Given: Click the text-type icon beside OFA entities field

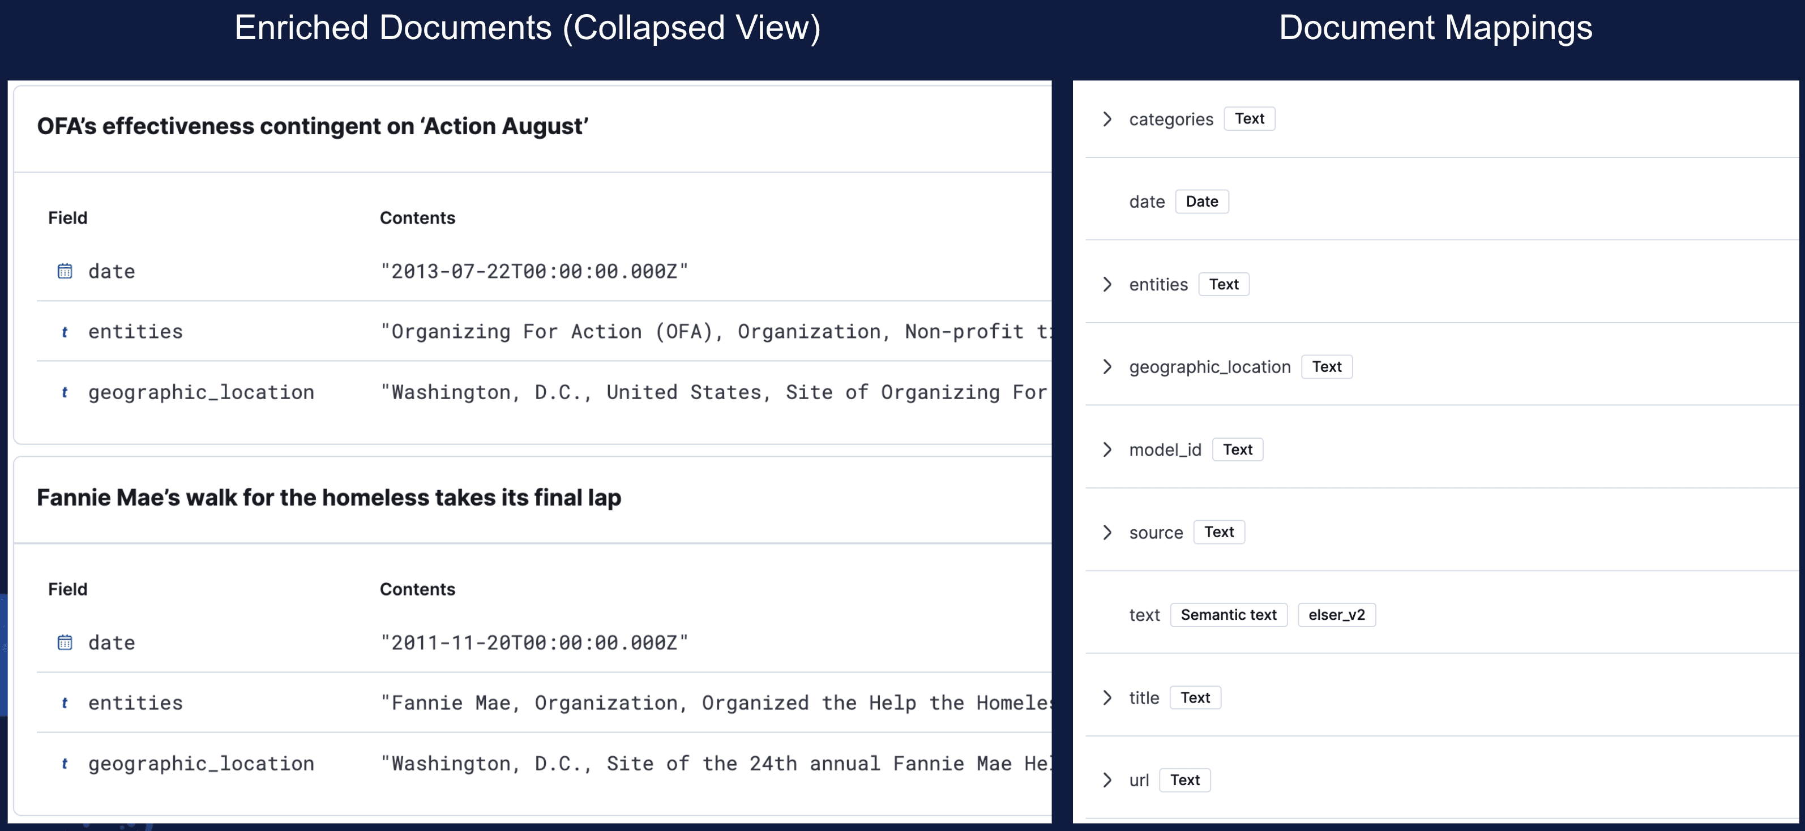Looking at the screenshot, I should click(x=65, y=332).
